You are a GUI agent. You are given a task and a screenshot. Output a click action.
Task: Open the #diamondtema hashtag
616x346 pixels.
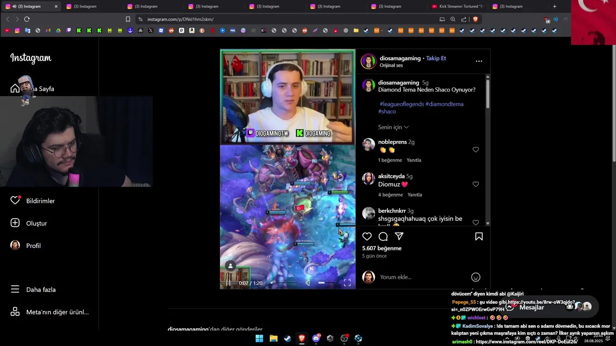(x=445, y=104)
